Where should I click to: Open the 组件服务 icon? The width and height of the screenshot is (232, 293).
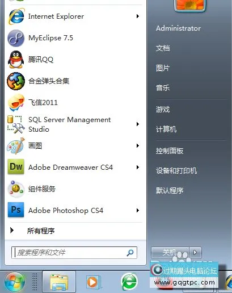pos(16,189)
